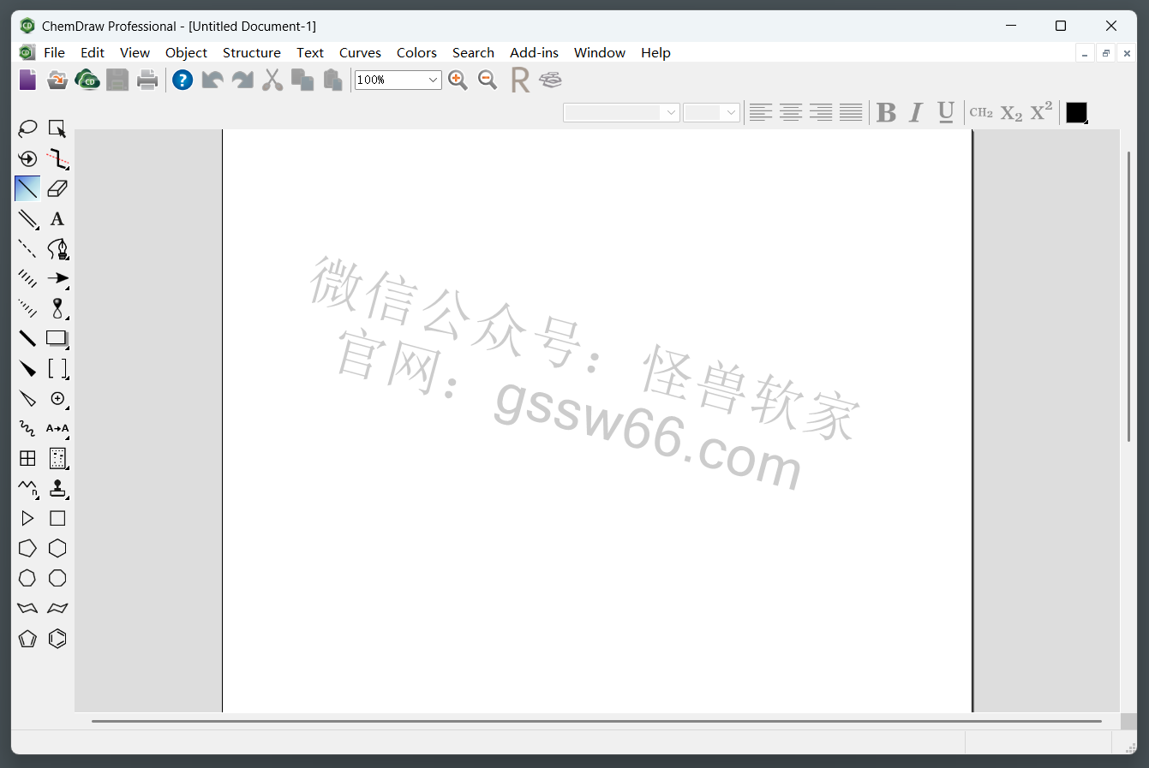This screenshot has height=768, width=1149.
Task: Open the Object menu
Action: click(x=186, y=52)
